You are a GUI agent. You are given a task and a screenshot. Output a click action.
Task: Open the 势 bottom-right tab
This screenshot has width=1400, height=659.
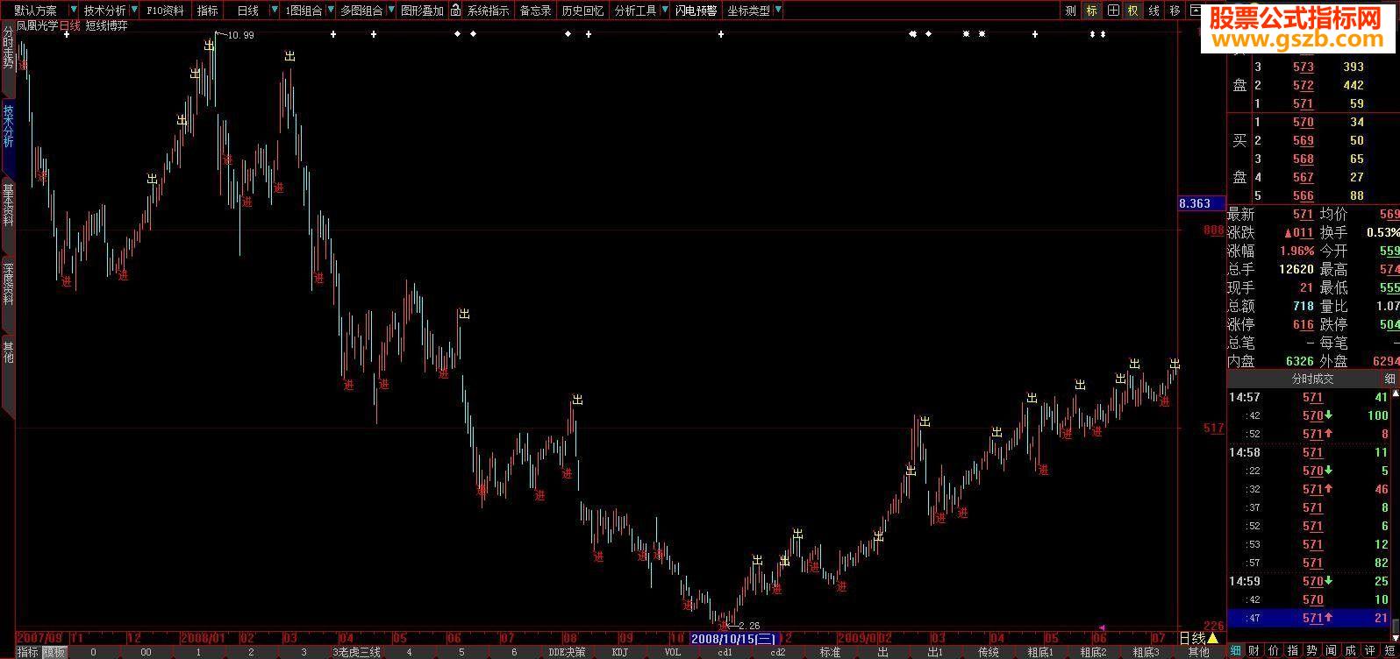click(x=1312, y=650)
